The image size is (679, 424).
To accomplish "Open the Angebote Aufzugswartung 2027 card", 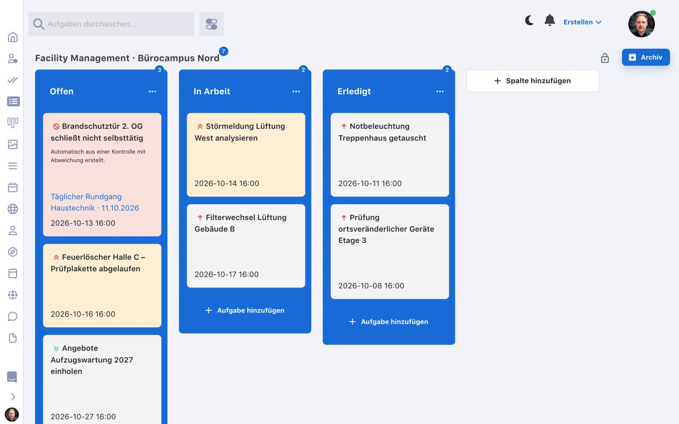I will [102, 380].
